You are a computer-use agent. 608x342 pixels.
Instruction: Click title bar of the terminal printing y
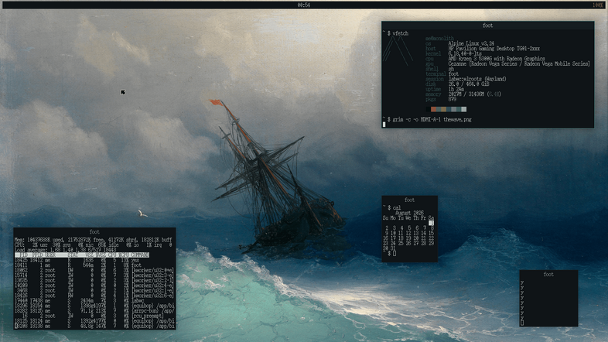click(548, 274)
